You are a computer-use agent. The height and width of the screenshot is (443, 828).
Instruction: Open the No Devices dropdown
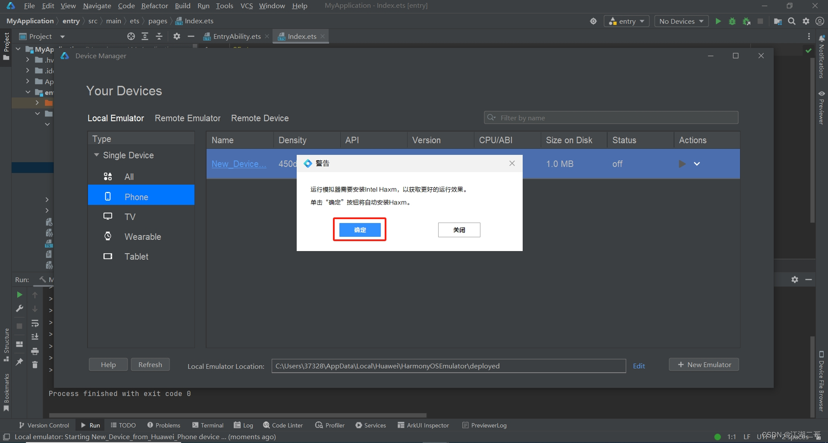tap(681, 21)
